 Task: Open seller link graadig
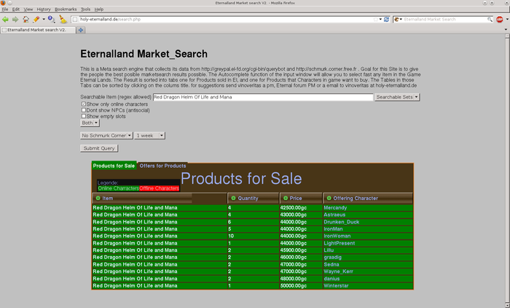pos(332,257)
